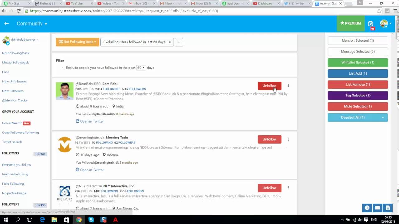The image size is (399, 224).
Task: Switch to chart statistics view icon
Action: coord(367,208)
